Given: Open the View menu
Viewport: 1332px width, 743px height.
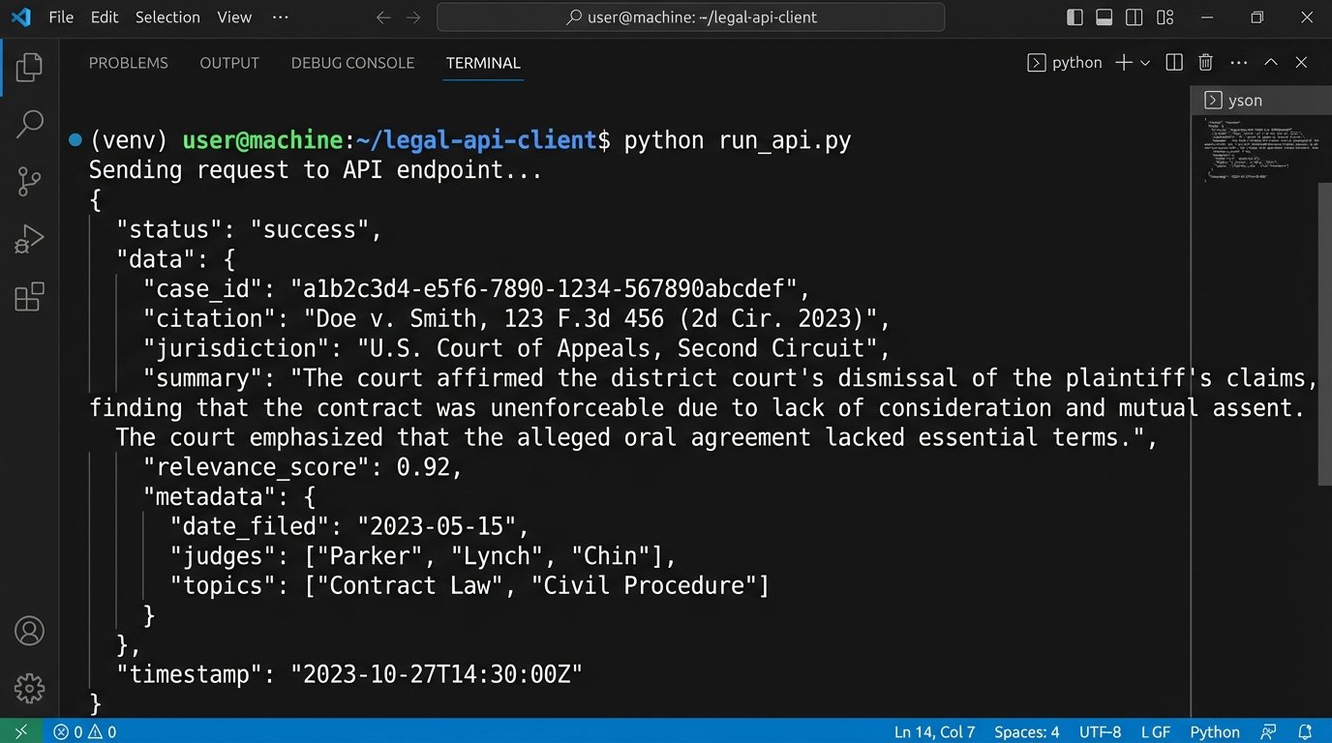Looking at the screenshot, I should pos(232,16).
